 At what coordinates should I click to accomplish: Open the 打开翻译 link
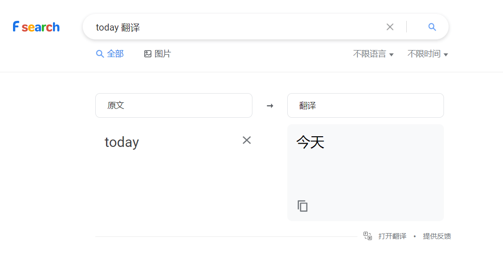(392, 236)
